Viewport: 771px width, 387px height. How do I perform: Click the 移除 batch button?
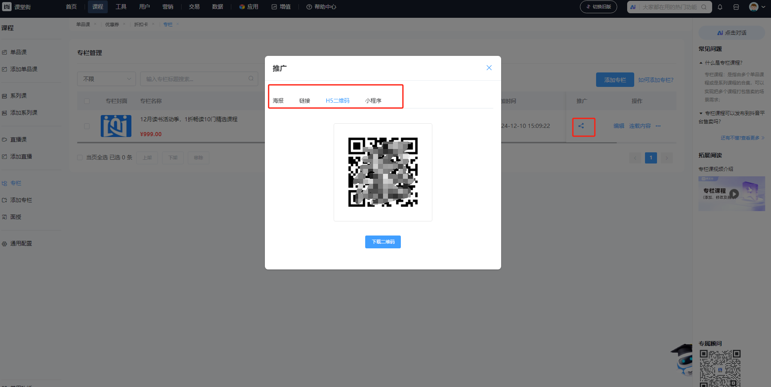coord(199,158)
